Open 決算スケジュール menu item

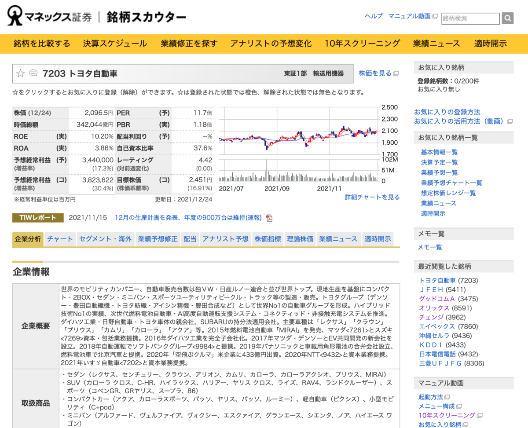tap(115, 44)
